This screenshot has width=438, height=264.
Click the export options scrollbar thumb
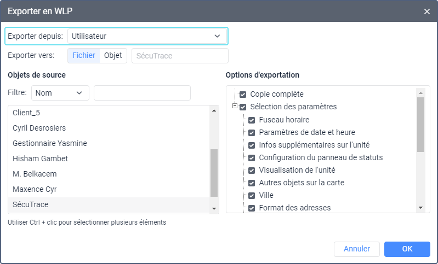pyautogui.click(x=420, y=124)
